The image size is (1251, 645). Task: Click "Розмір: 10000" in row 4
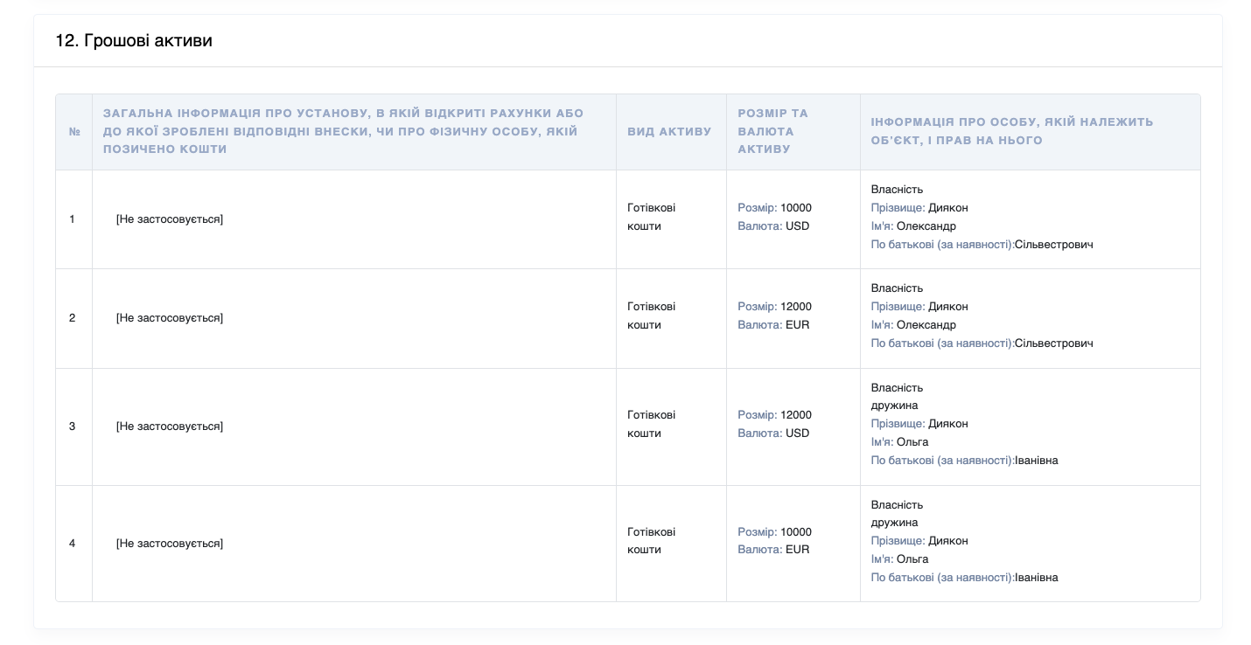[x=774, y=532]
